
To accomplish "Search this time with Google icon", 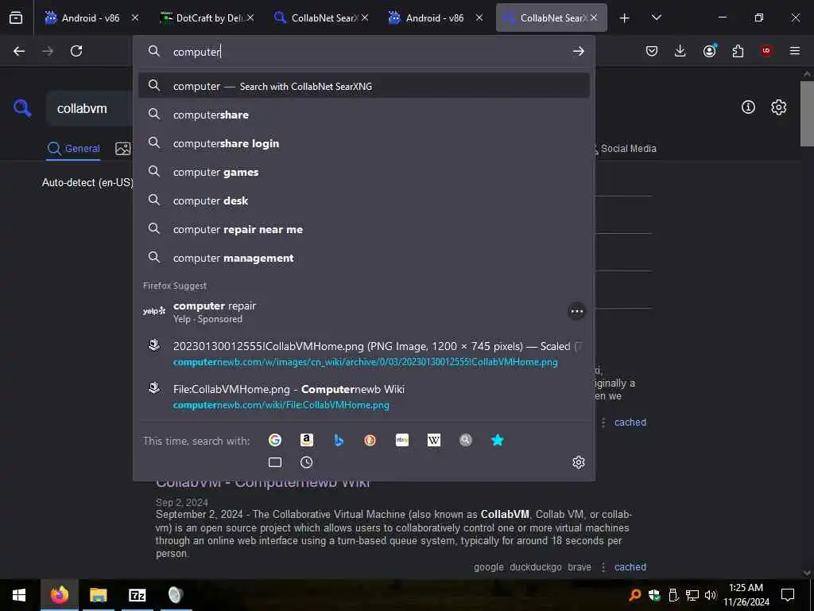I will (x=275, y=440).
